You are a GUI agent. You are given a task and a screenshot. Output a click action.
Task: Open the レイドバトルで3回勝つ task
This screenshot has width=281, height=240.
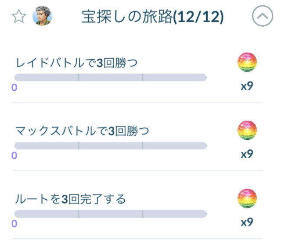76,63
